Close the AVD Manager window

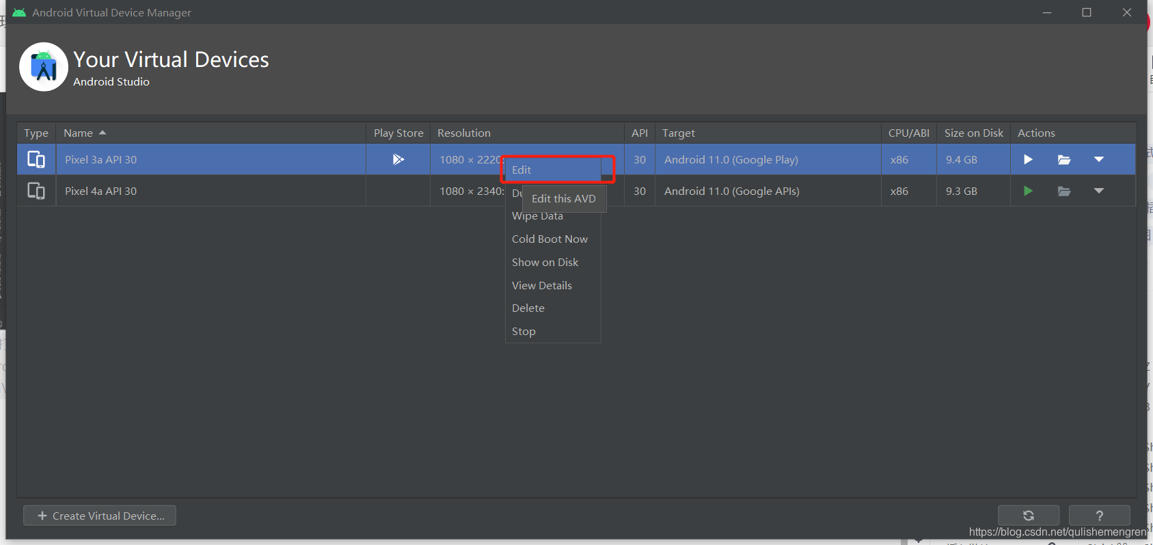tap(1127, 12)
